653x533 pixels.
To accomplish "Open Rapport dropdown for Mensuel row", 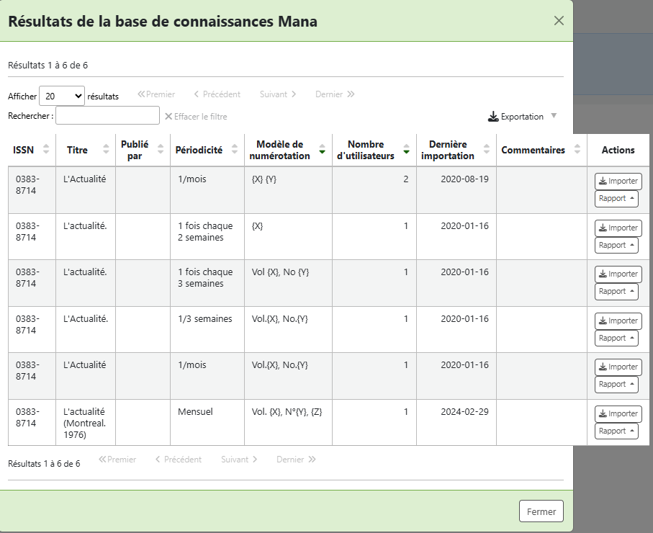I will tap(617, 431).
